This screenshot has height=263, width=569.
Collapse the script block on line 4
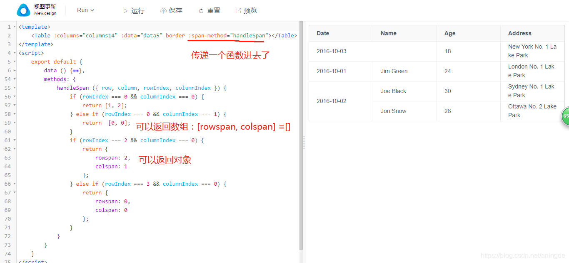coord(14,53)
